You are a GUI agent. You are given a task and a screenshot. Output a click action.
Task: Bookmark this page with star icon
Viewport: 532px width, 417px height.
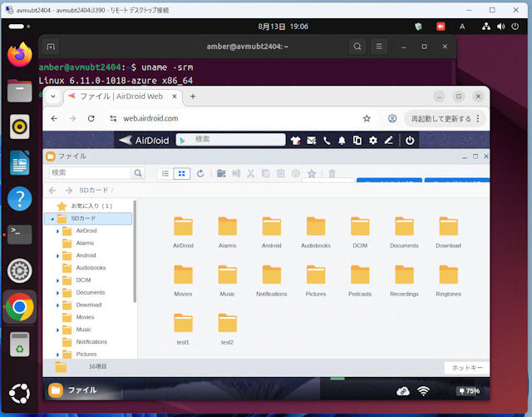(x=367, y=119)
